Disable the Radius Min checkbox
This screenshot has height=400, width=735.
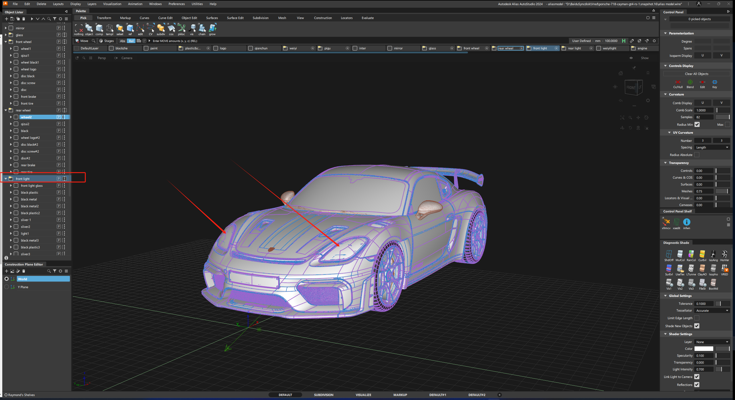pos(697,124)
